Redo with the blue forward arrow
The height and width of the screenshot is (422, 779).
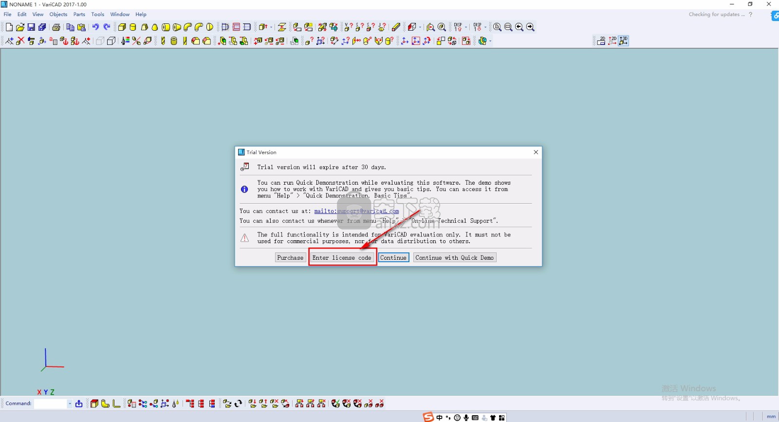107,27
